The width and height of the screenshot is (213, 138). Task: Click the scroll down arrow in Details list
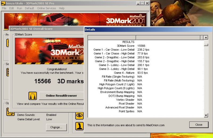coord(206,115)
